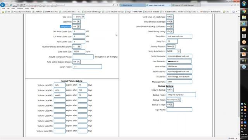The width and height of the screenshot is (248, 140).
Task: Click the Add to Favorites bar star icon
Action: tap(3, 12)
